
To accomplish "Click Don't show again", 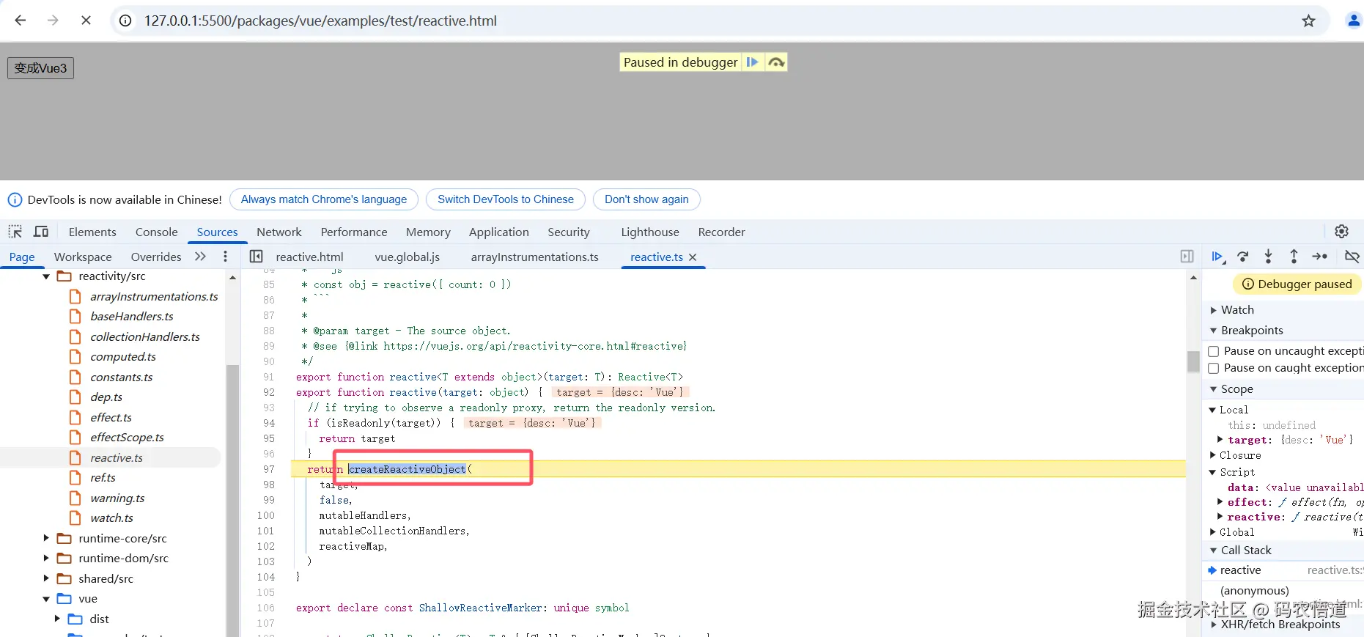I will tap(646, 199).
